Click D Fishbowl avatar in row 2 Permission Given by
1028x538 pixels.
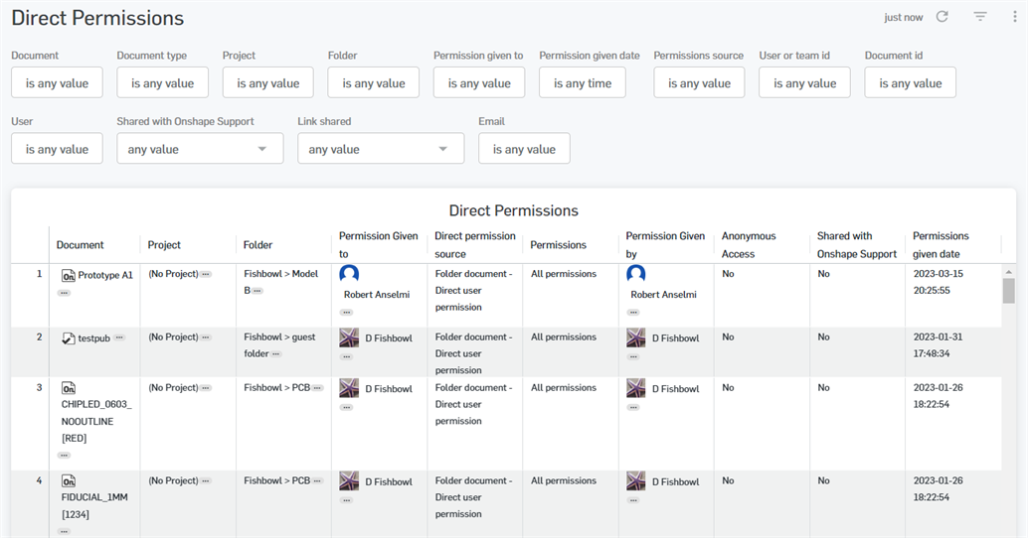(636, 337)
